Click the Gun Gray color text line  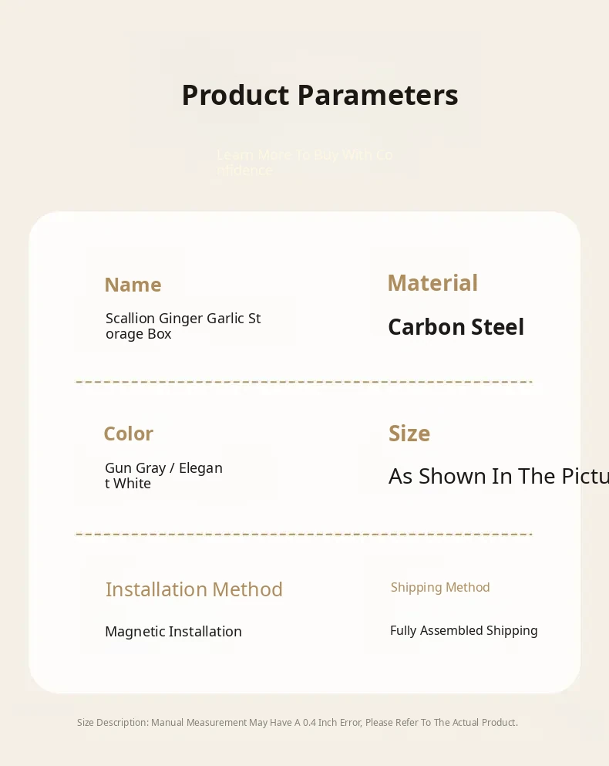coord(163,468)
